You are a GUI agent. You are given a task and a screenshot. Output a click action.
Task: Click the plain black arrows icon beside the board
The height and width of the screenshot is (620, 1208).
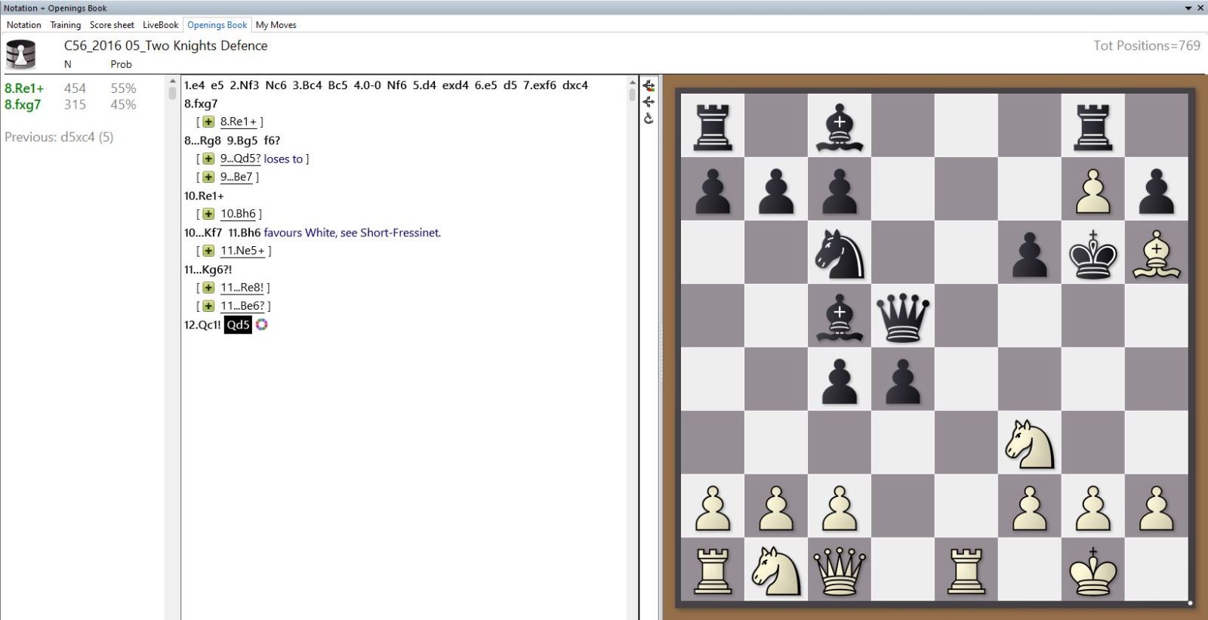tap(649, 102)
